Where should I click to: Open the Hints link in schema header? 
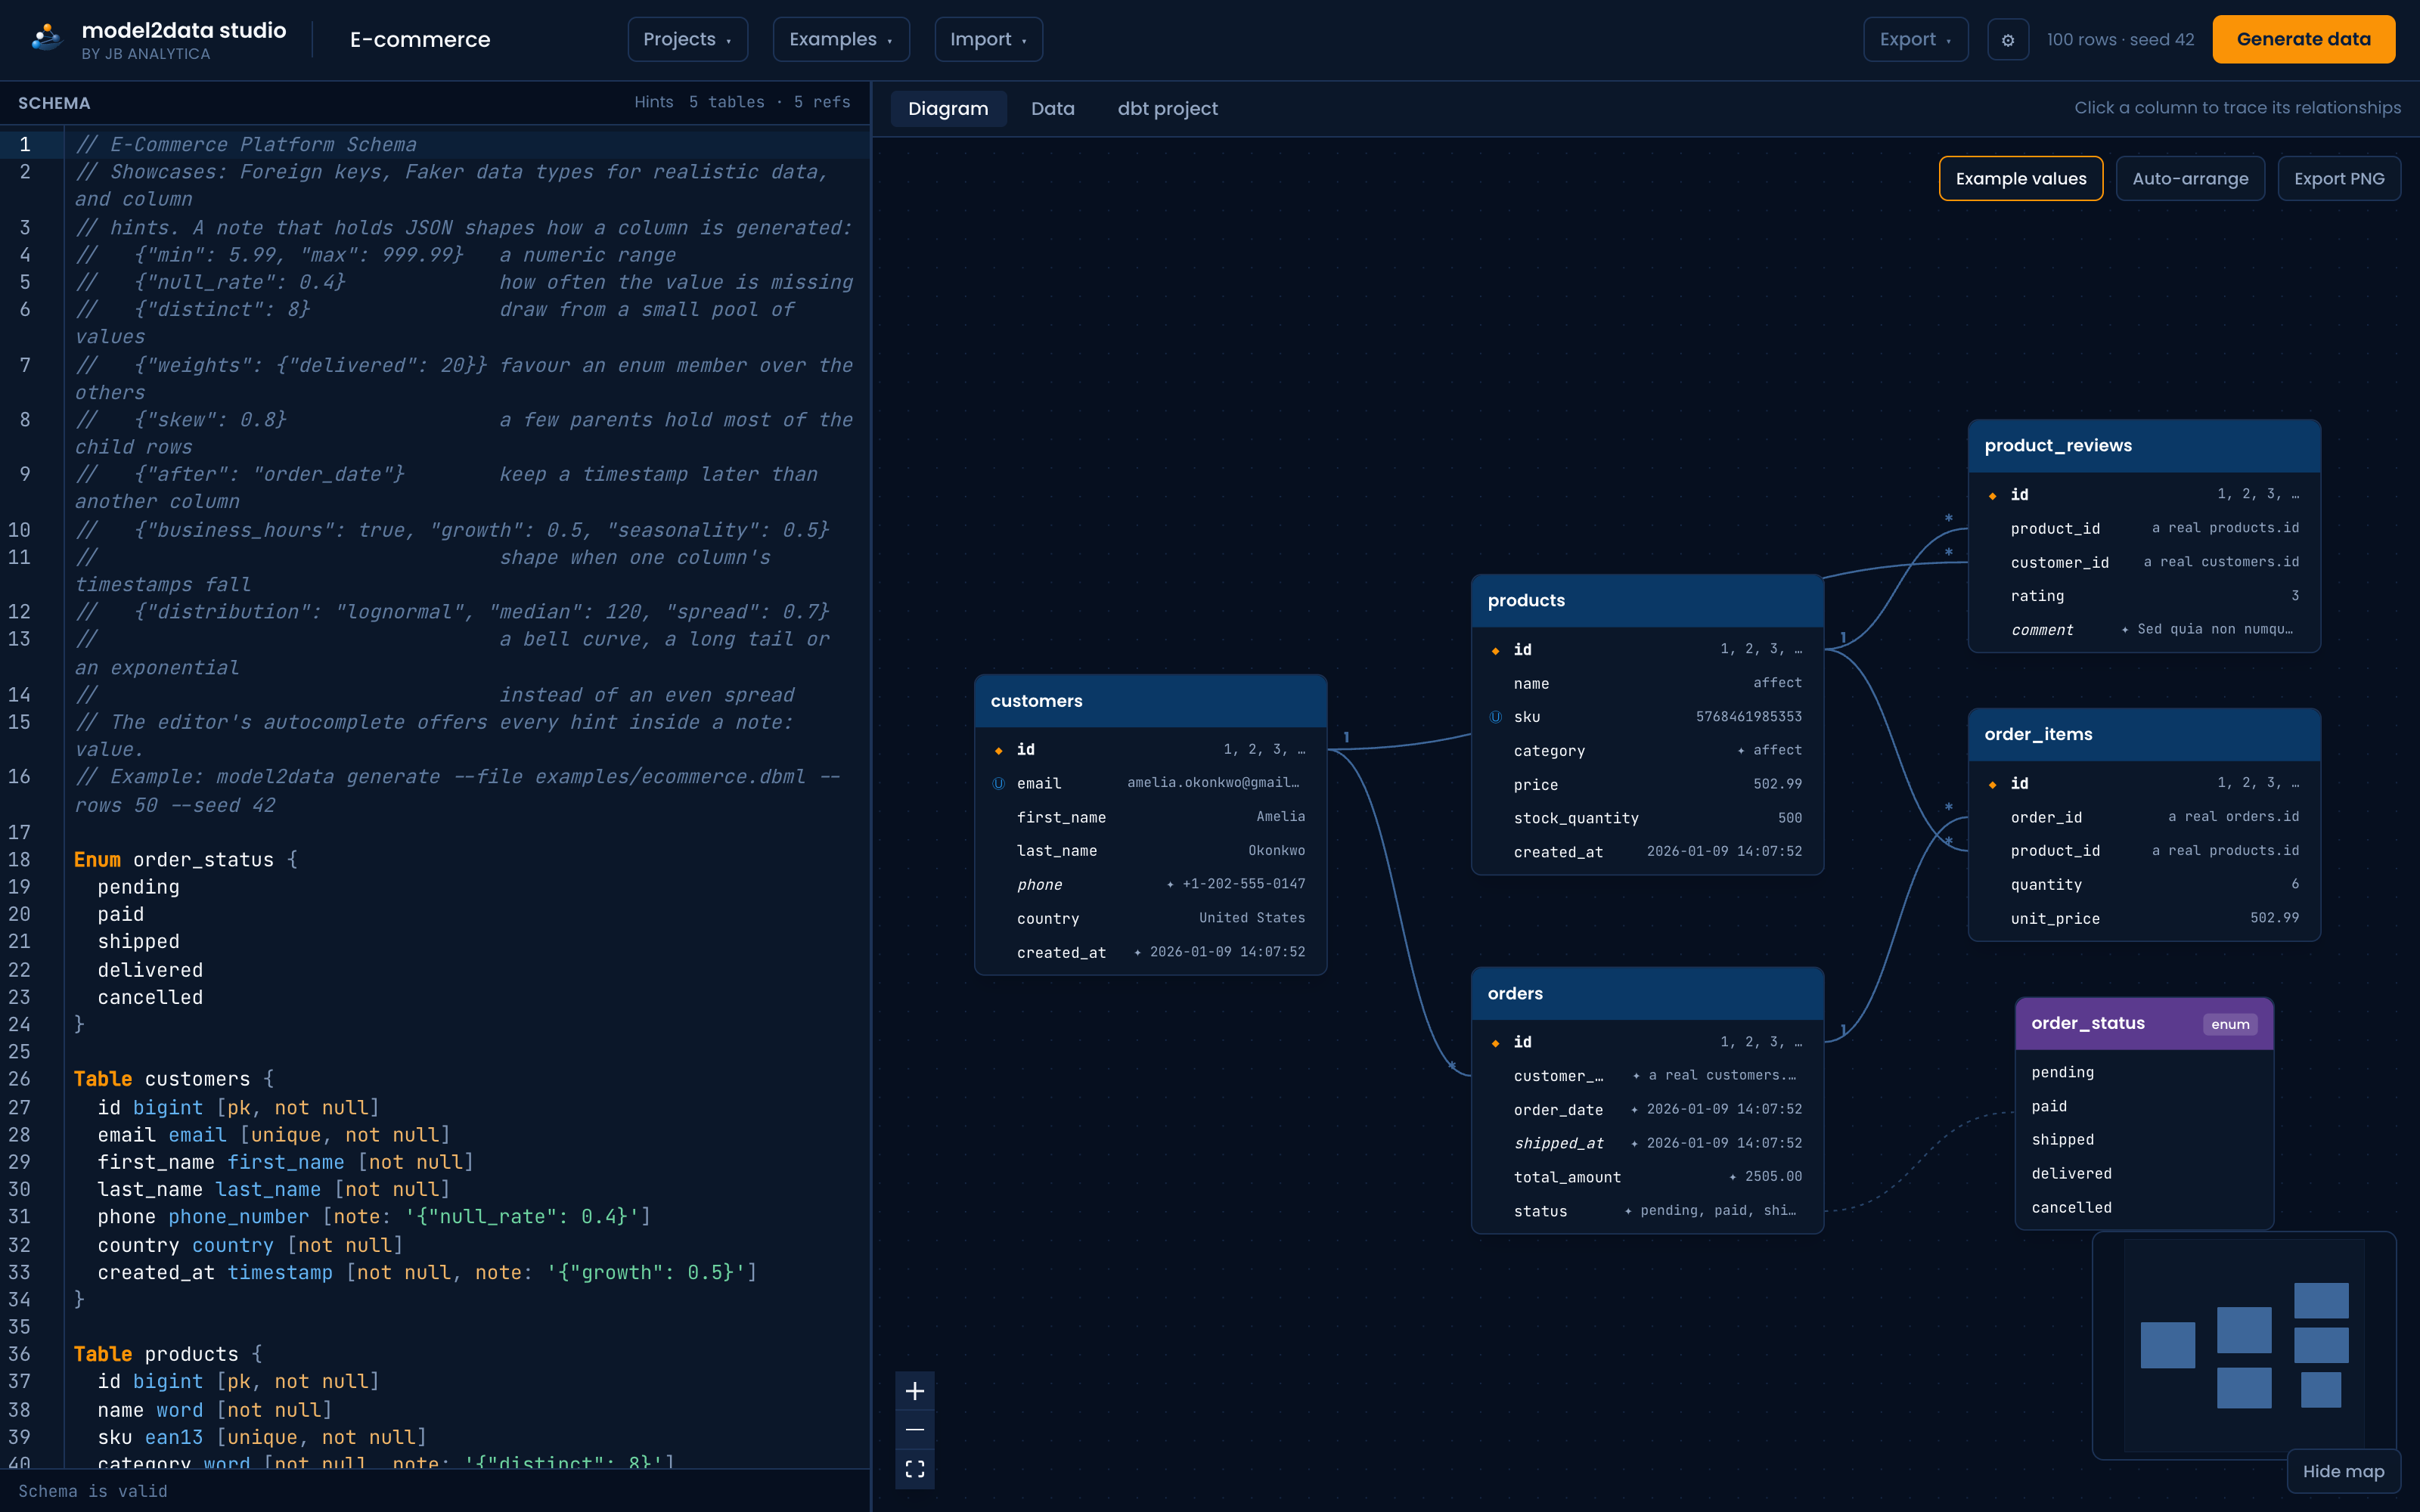[x=654, y=102]
